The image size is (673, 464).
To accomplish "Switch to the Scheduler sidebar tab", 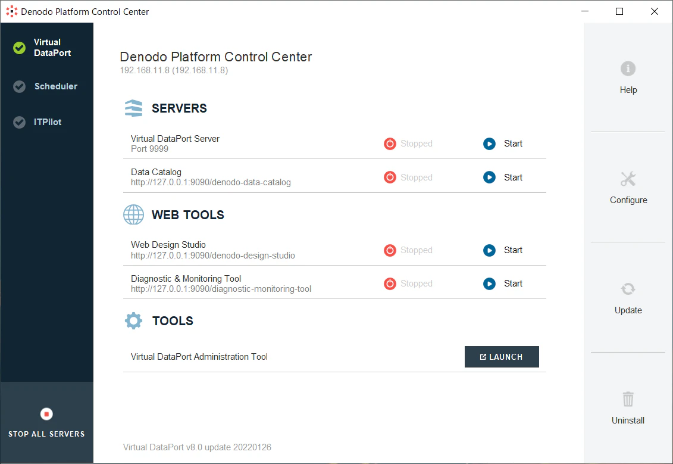I will pyautogui.click(x=47, y=86).
